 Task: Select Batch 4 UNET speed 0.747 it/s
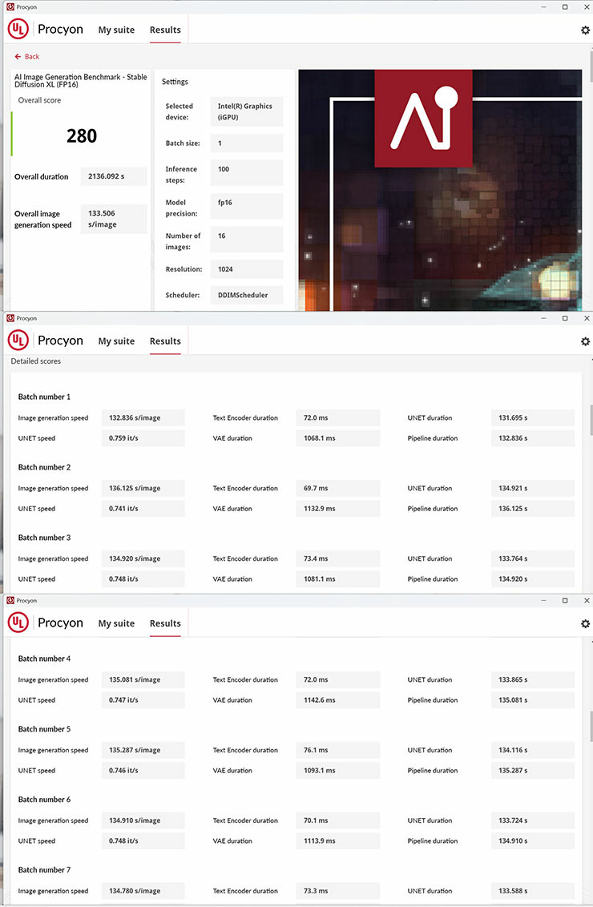pyautogui.click(x=143, y=700)
